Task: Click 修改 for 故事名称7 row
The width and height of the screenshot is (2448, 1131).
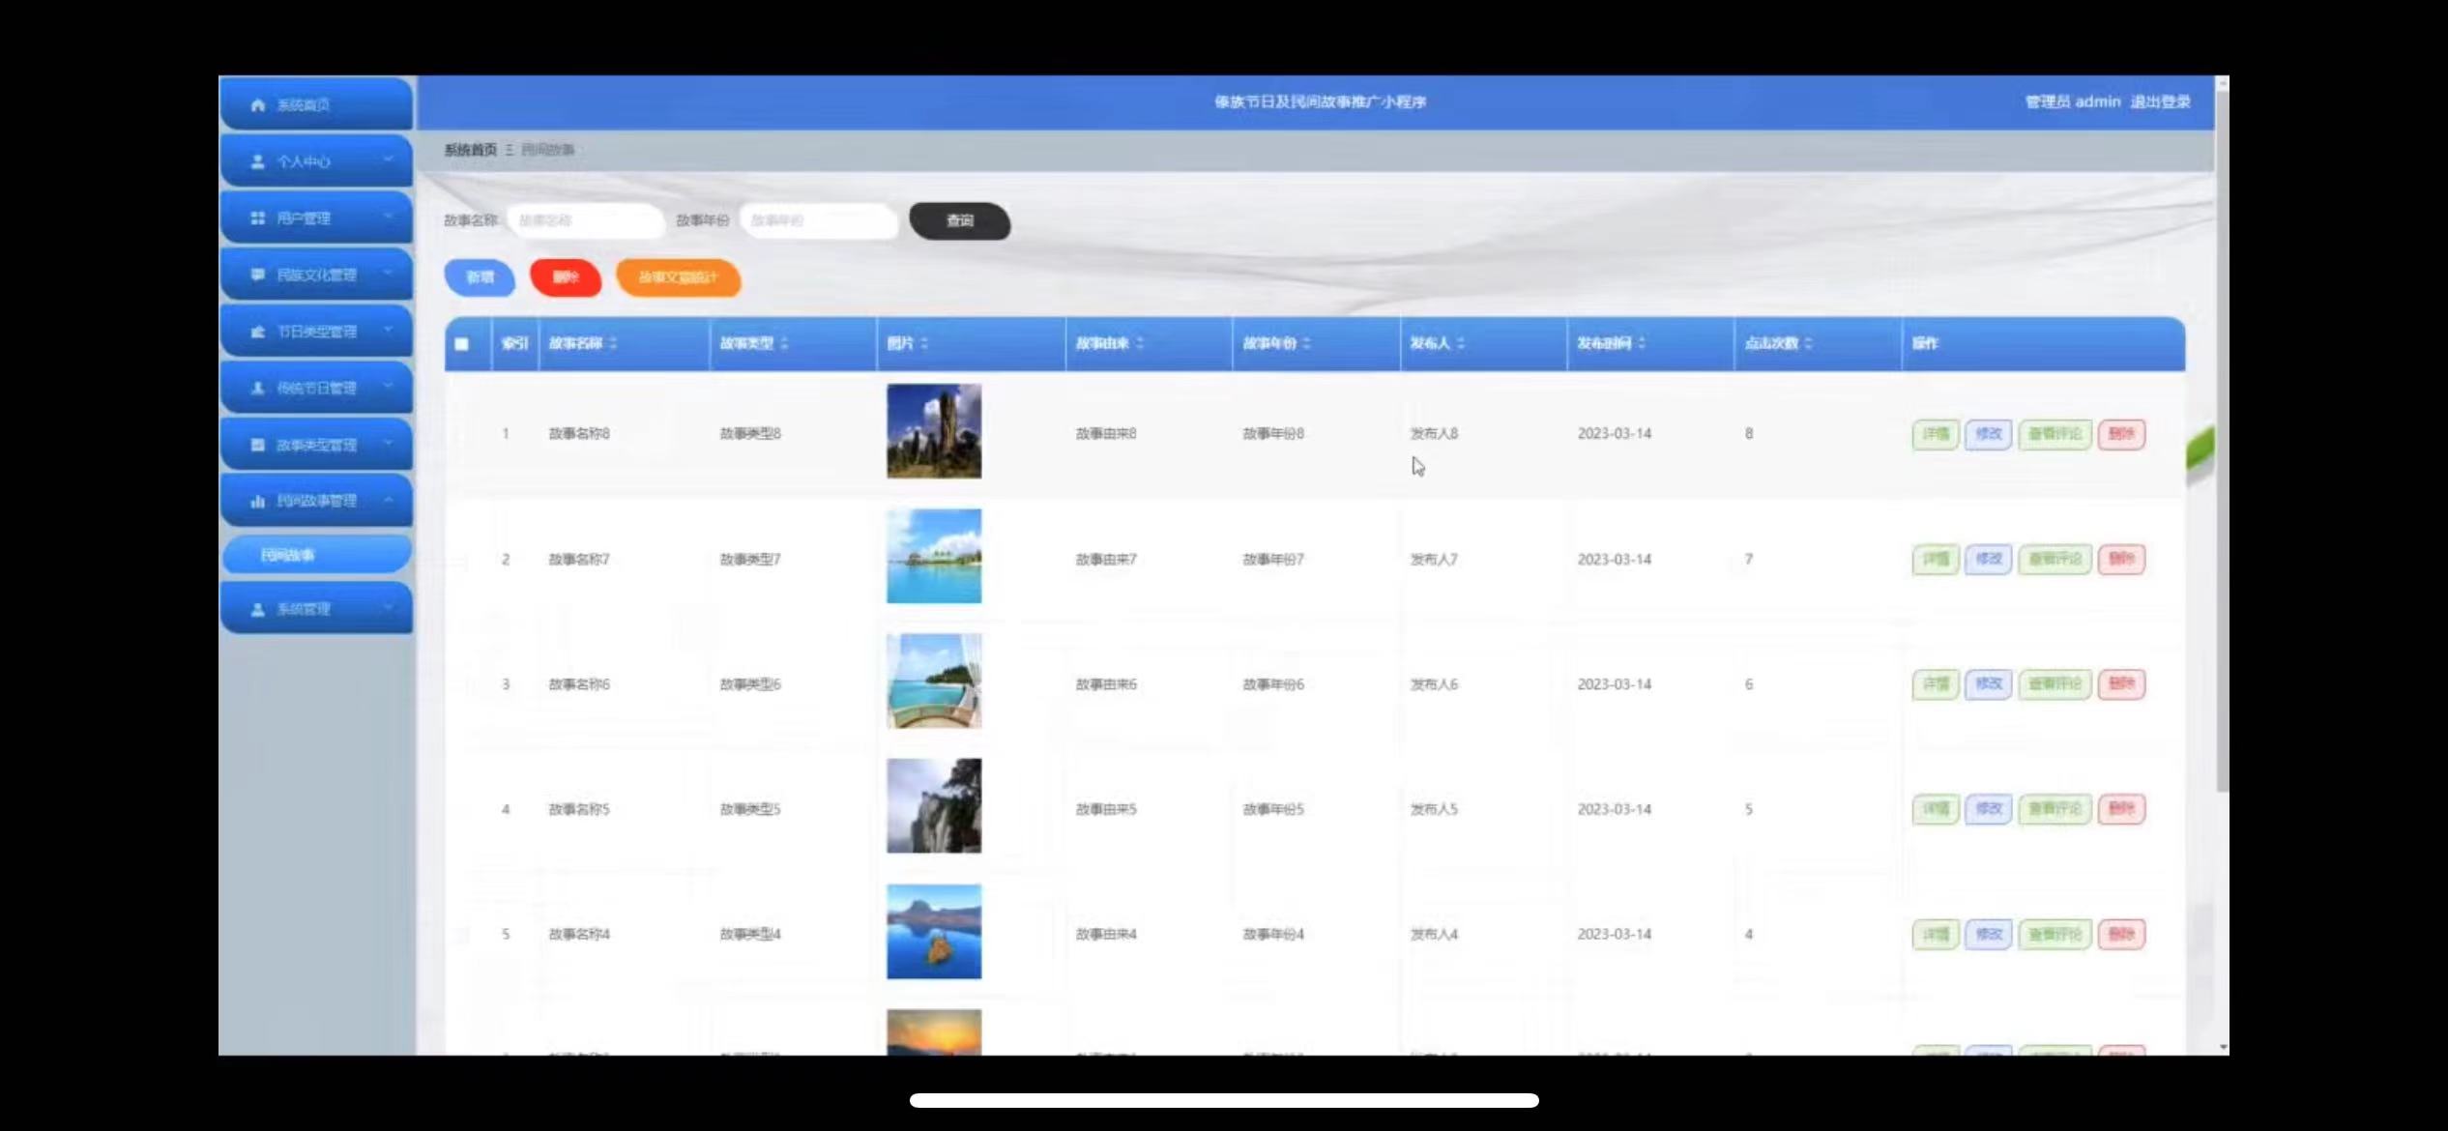Action: coord(1989,559)
